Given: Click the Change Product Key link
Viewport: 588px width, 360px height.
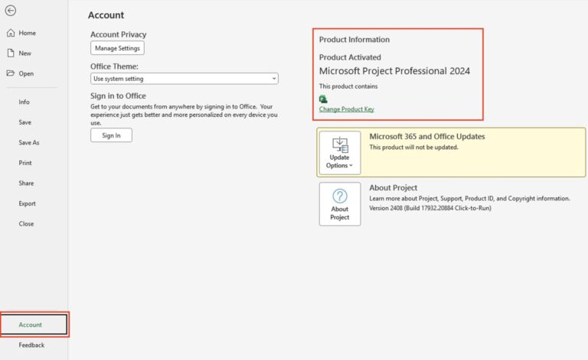Looking at the screenshot, I should point(347,109).
